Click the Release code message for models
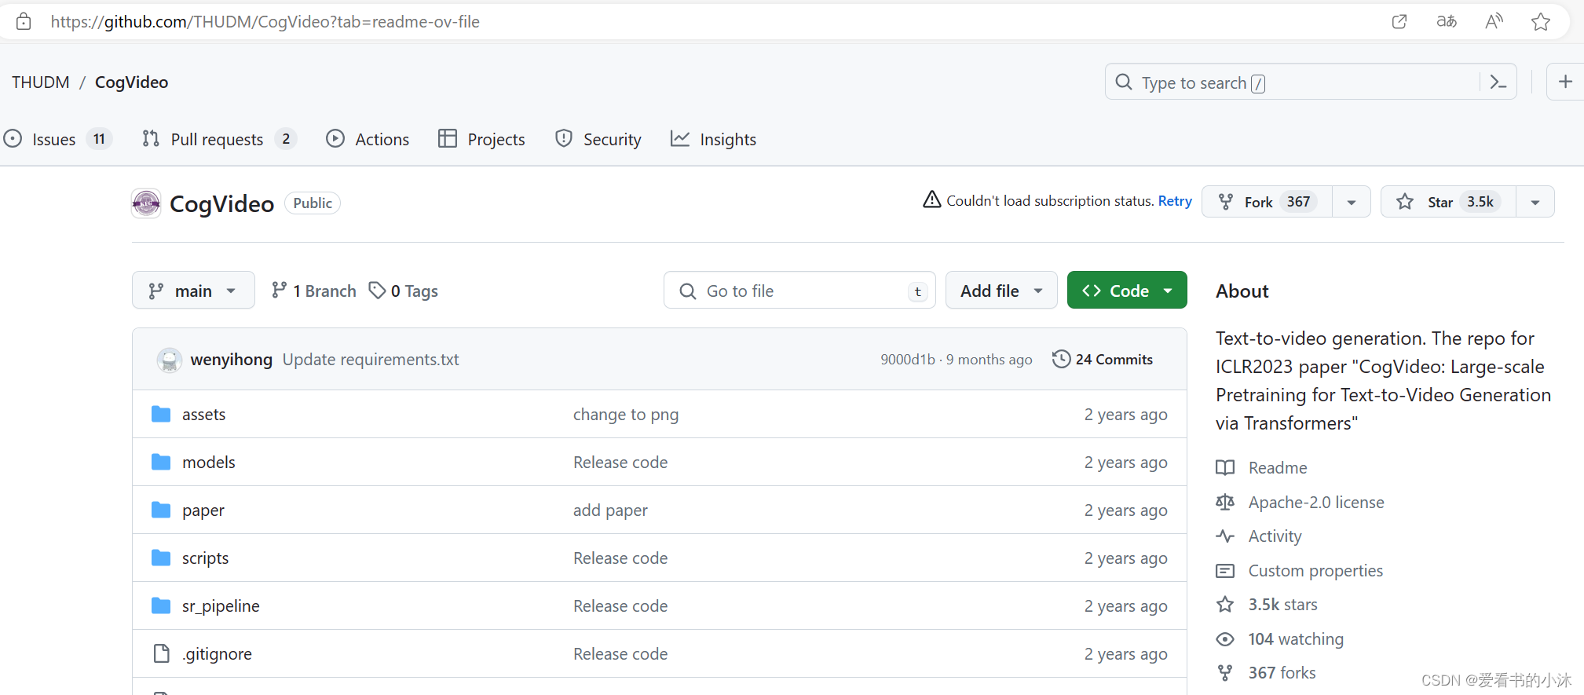Viewport: 1584px width, 695px height. 620,463
